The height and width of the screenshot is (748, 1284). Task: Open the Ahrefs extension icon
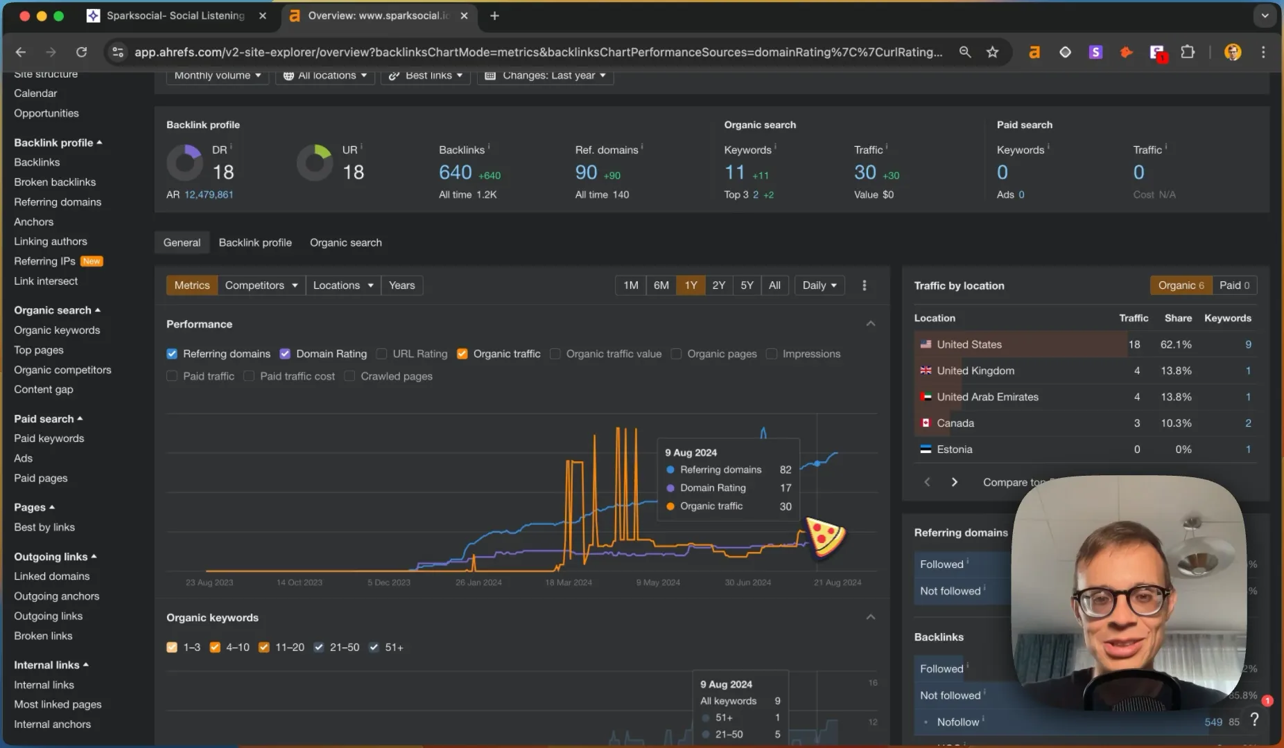1034,52
